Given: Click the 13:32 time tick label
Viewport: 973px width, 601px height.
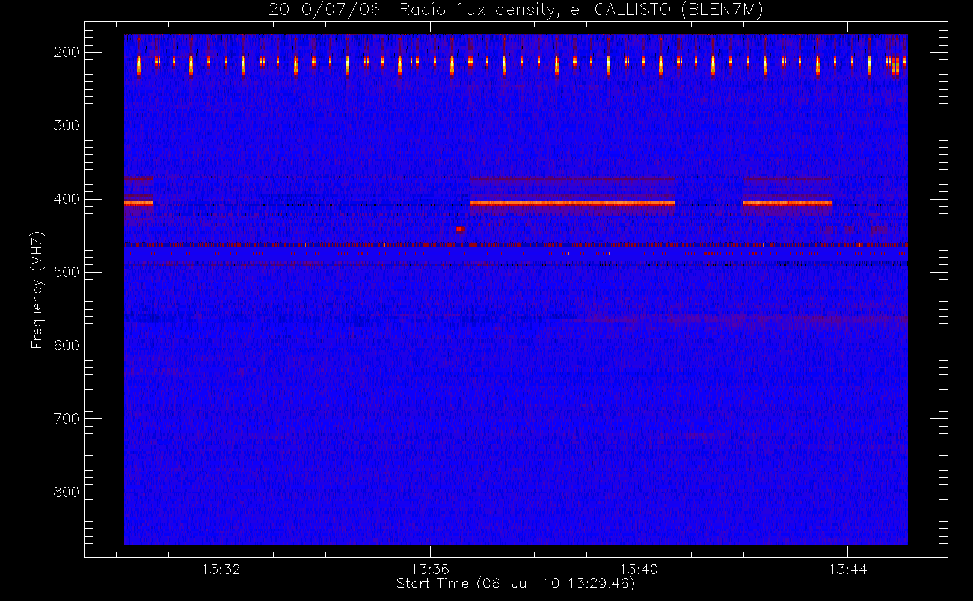Looking at the screenshot, I should (x=221, y=569).
